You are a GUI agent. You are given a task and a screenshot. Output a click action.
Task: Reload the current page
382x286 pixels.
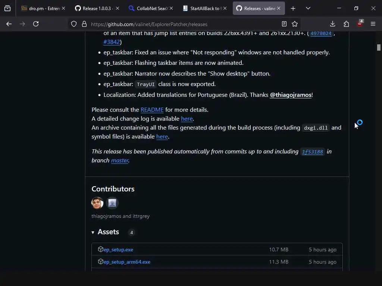(36, 24)
